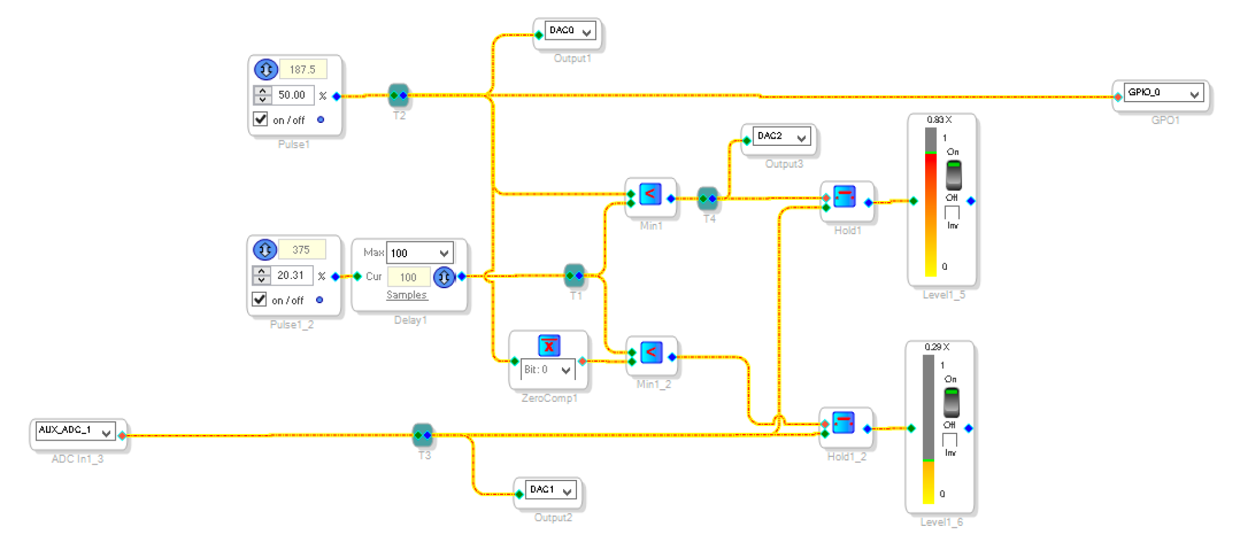Select the ZeroComp1 block icon

[549, 346]
